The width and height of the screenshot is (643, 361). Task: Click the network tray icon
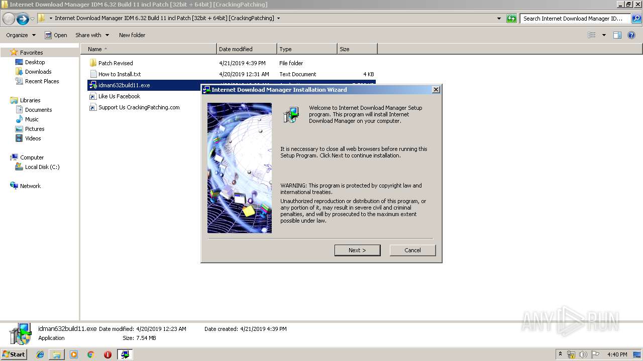tap(571, 354)
